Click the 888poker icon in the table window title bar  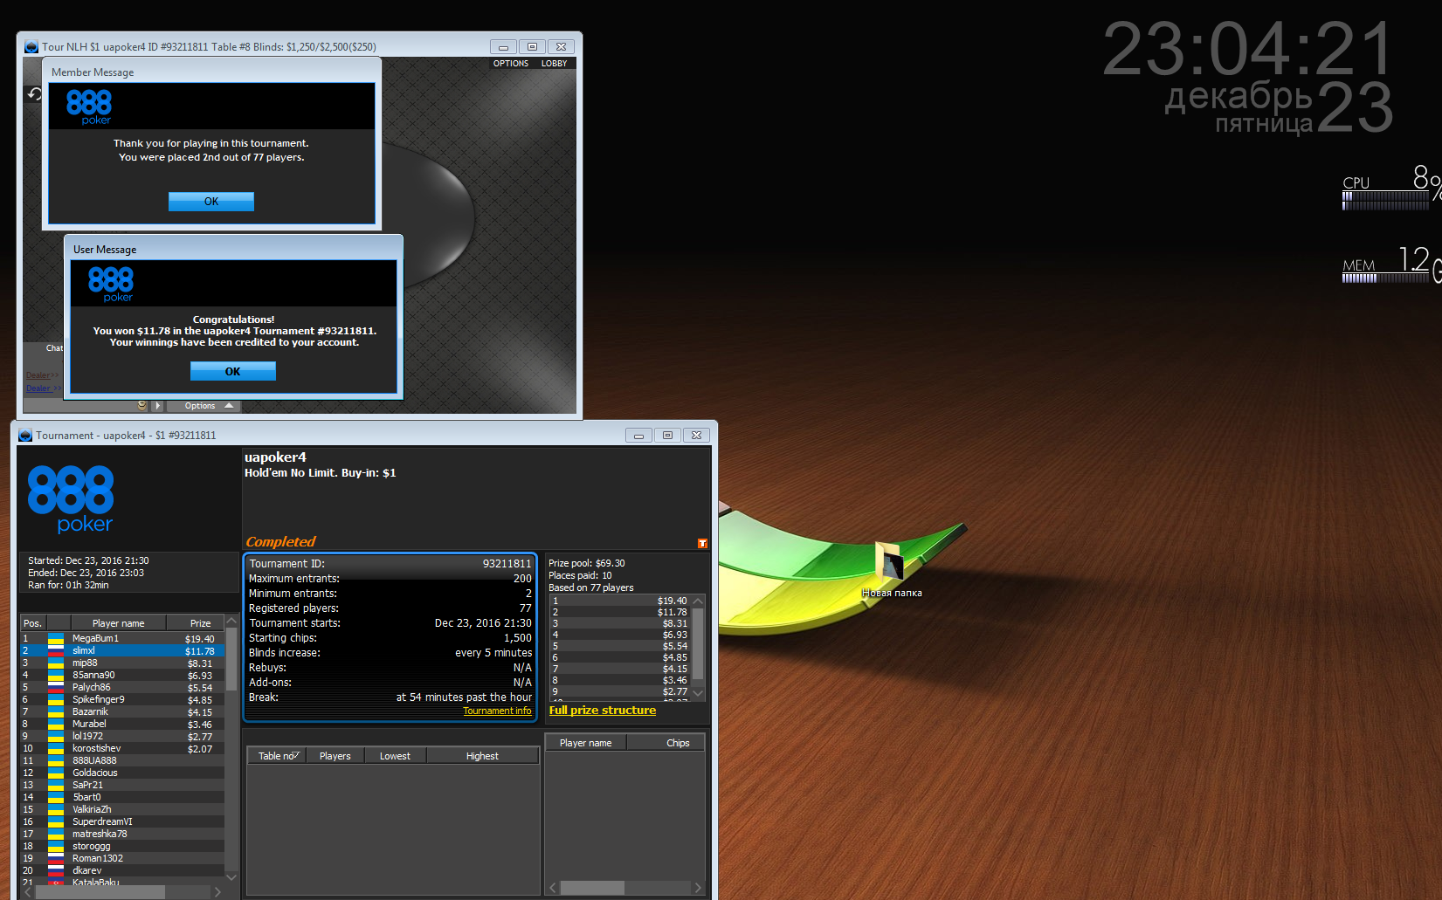[31, 47]
